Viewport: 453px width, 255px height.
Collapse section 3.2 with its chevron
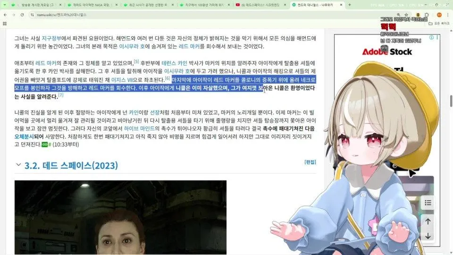point(18,165)
